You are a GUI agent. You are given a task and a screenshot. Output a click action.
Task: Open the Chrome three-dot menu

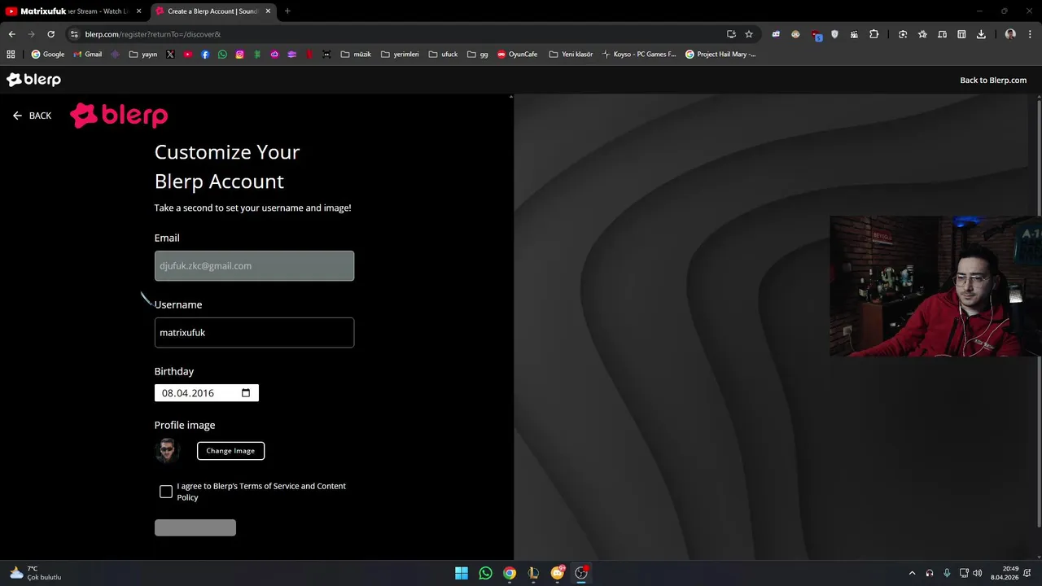pos(1029,34)
